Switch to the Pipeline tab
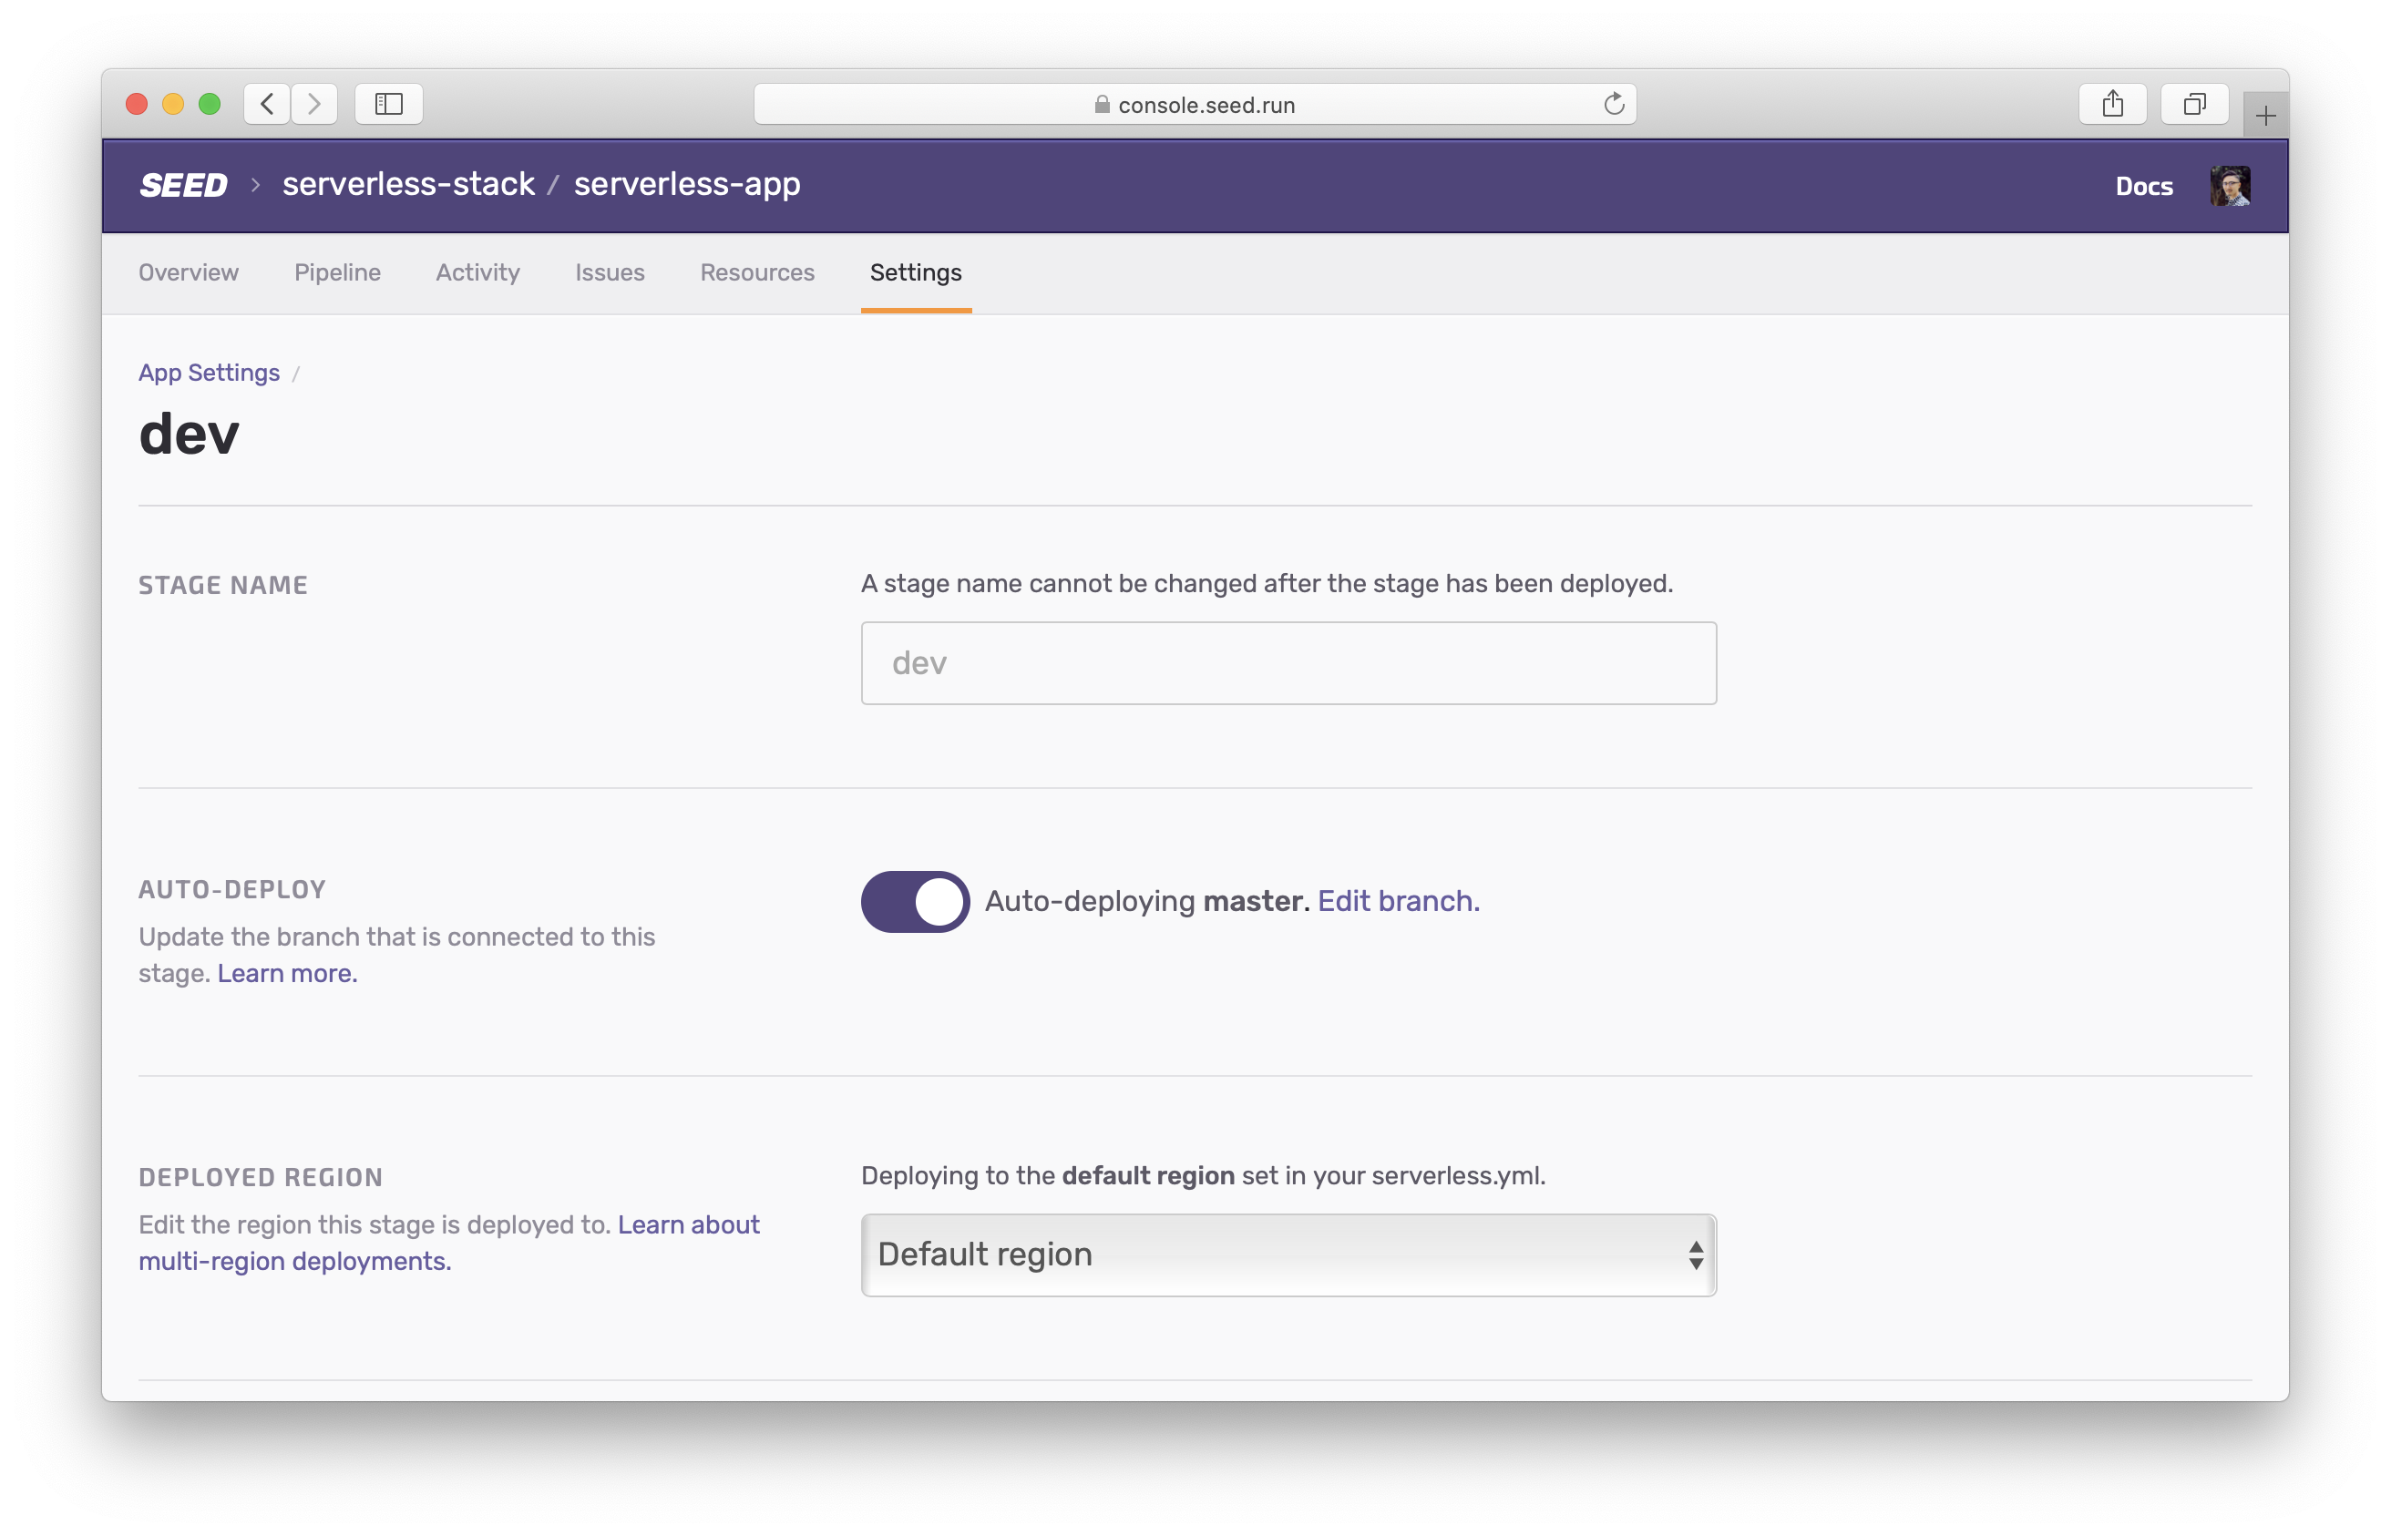 (x=337, y=272)
